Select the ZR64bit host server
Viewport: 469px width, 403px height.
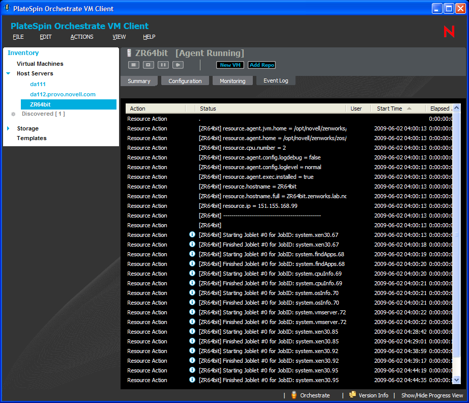[x=69, y=104]
